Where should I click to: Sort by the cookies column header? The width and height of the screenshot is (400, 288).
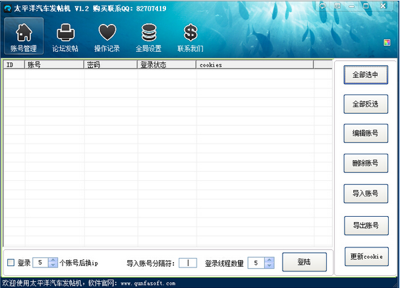[x=255, y=65]
